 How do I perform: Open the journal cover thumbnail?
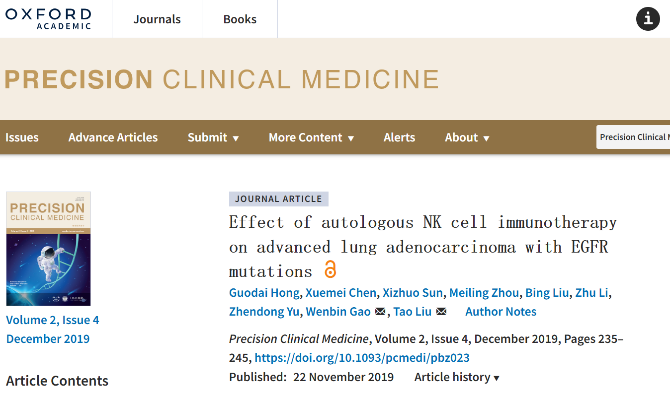pyautogui.click(x=48, y=249)
